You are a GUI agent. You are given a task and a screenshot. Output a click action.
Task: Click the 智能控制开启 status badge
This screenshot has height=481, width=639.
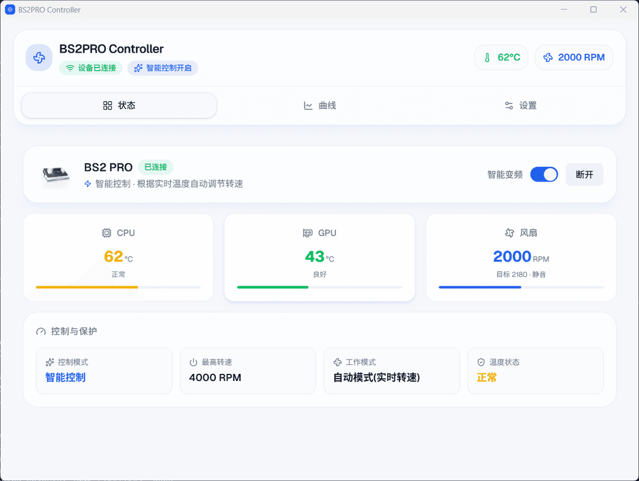tap(163, 68)
